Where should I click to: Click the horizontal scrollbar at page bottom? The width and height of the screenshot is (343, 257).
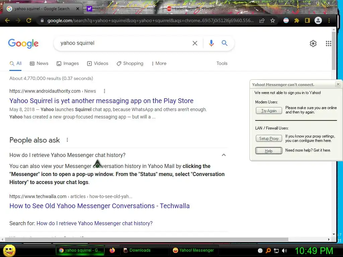(147, 240)
